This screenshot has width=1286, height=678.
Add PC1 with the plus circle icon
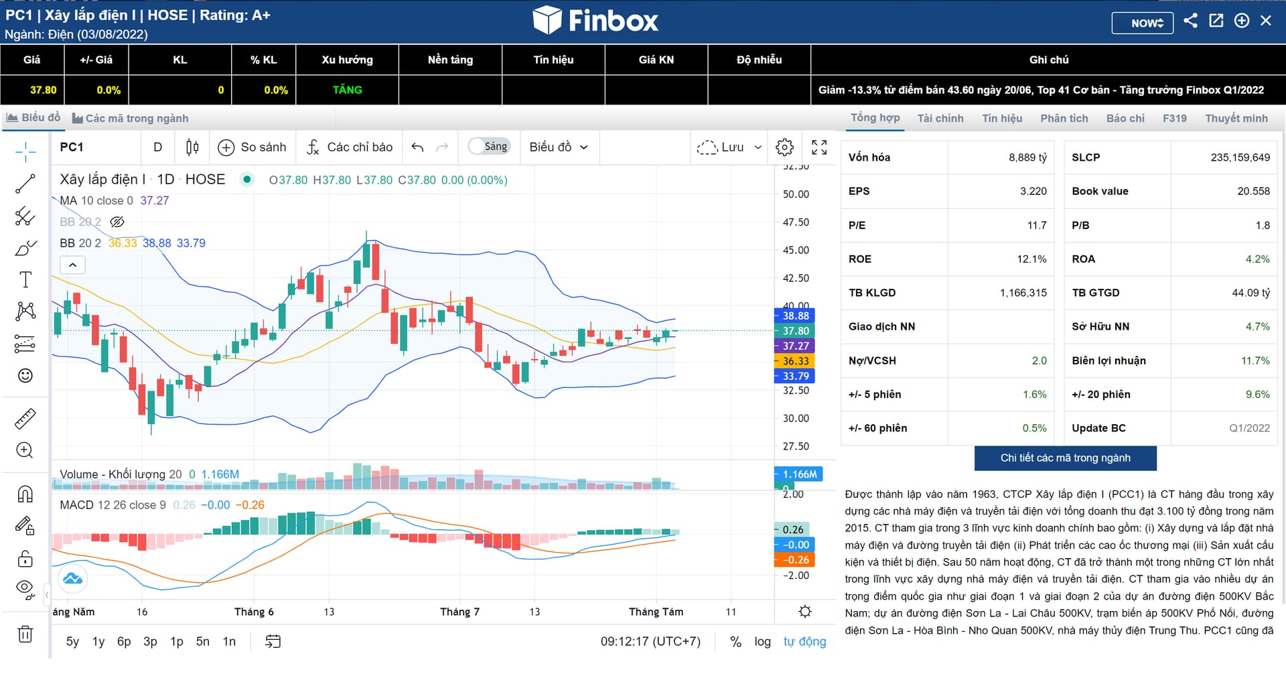1241,21
